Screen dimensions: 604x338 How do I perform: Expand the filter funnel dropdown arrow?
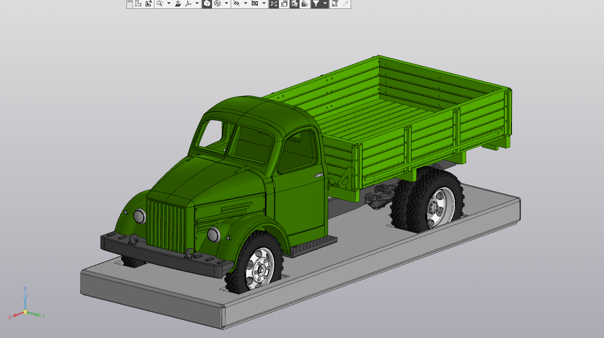[x=325, y=4]
